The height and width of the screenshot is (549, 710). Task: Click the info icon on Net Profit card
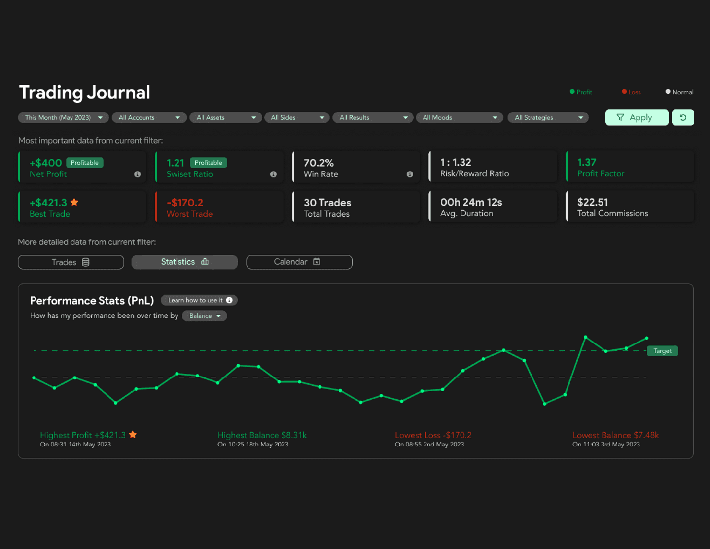tap(137, 174)
